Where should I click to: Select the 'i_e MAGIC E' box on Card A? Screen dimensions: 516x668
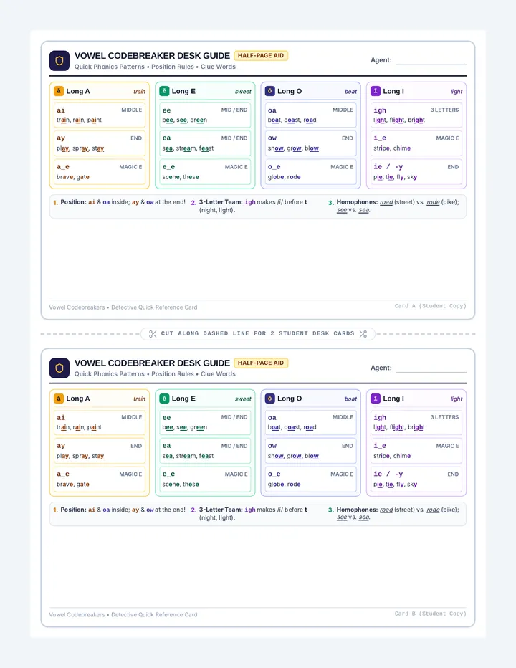416,143
